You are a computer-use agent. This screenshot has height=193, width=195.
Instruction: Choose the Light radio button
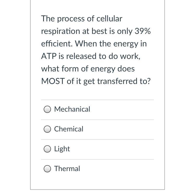pyautogui.click(x=47, y=149)
